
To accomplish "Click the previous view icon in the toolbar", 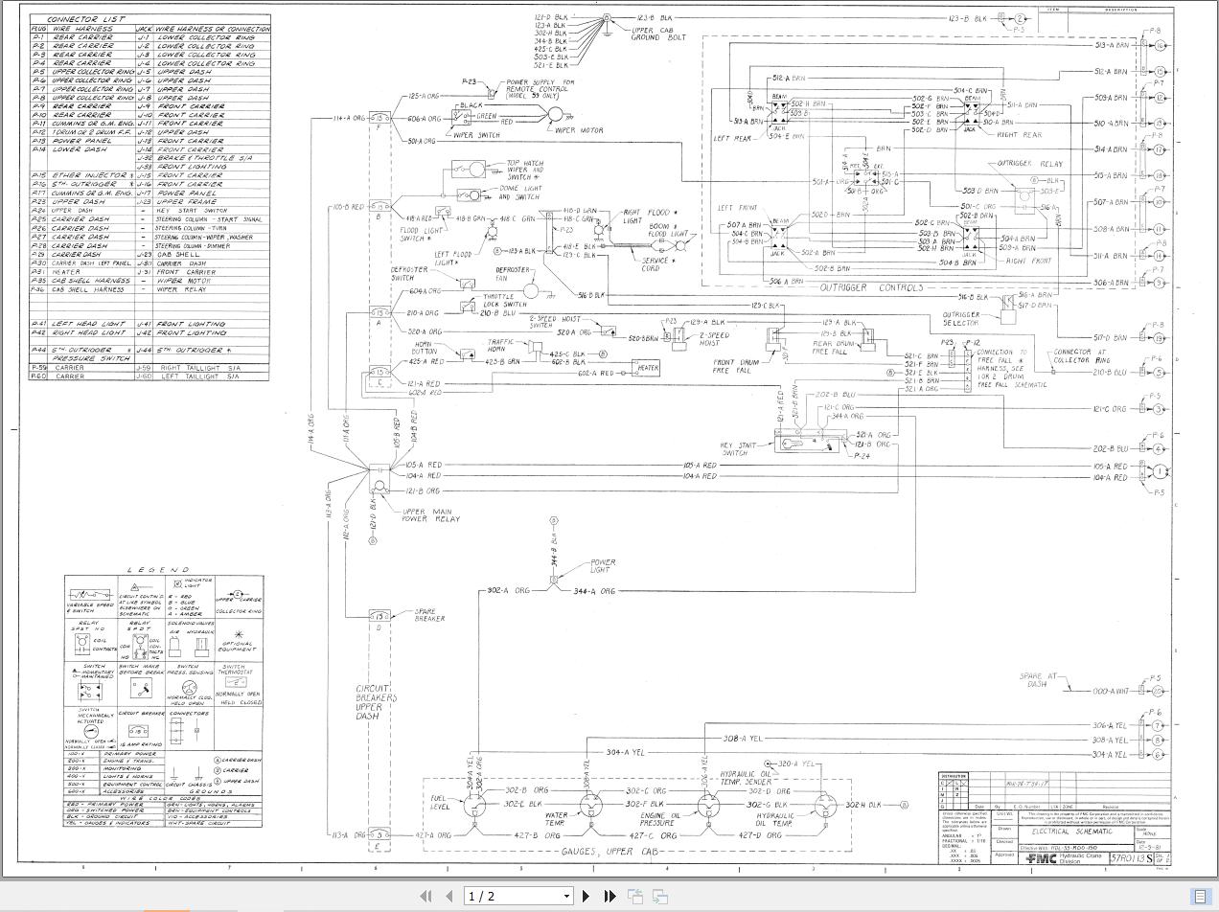I will pyautogui.click(x=635, y=896).
